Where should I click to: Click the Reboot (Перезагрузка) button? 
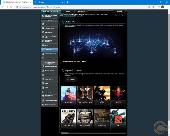pyautogui.click(x=81, y=11)
